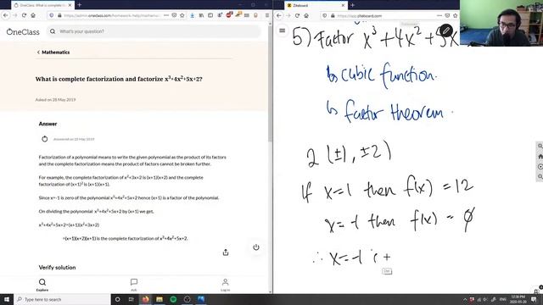Close the OneClass tab
Image resolution: width=543 pixels, height=305 pixels.
[x=70, y=5]
